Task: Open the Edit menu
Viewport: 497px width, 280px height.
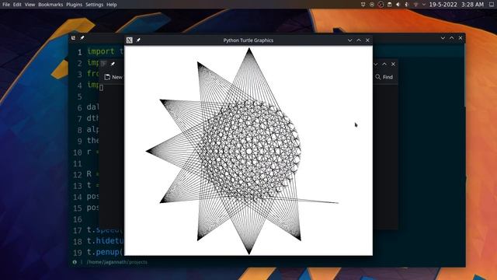Action: [17, 5]
